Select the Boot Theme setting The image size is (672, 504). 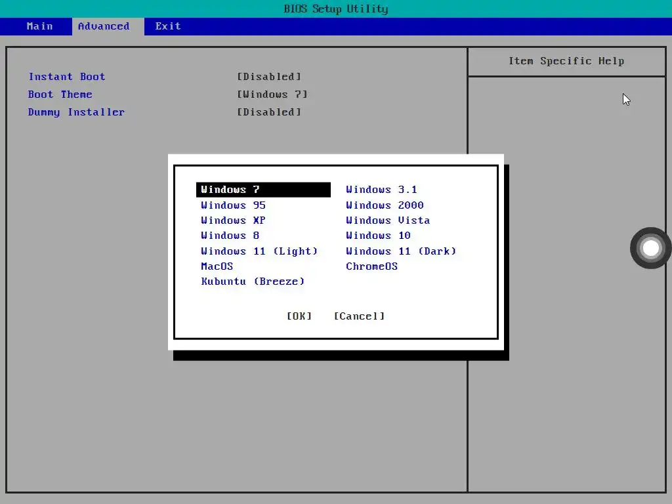pos(60,94)
